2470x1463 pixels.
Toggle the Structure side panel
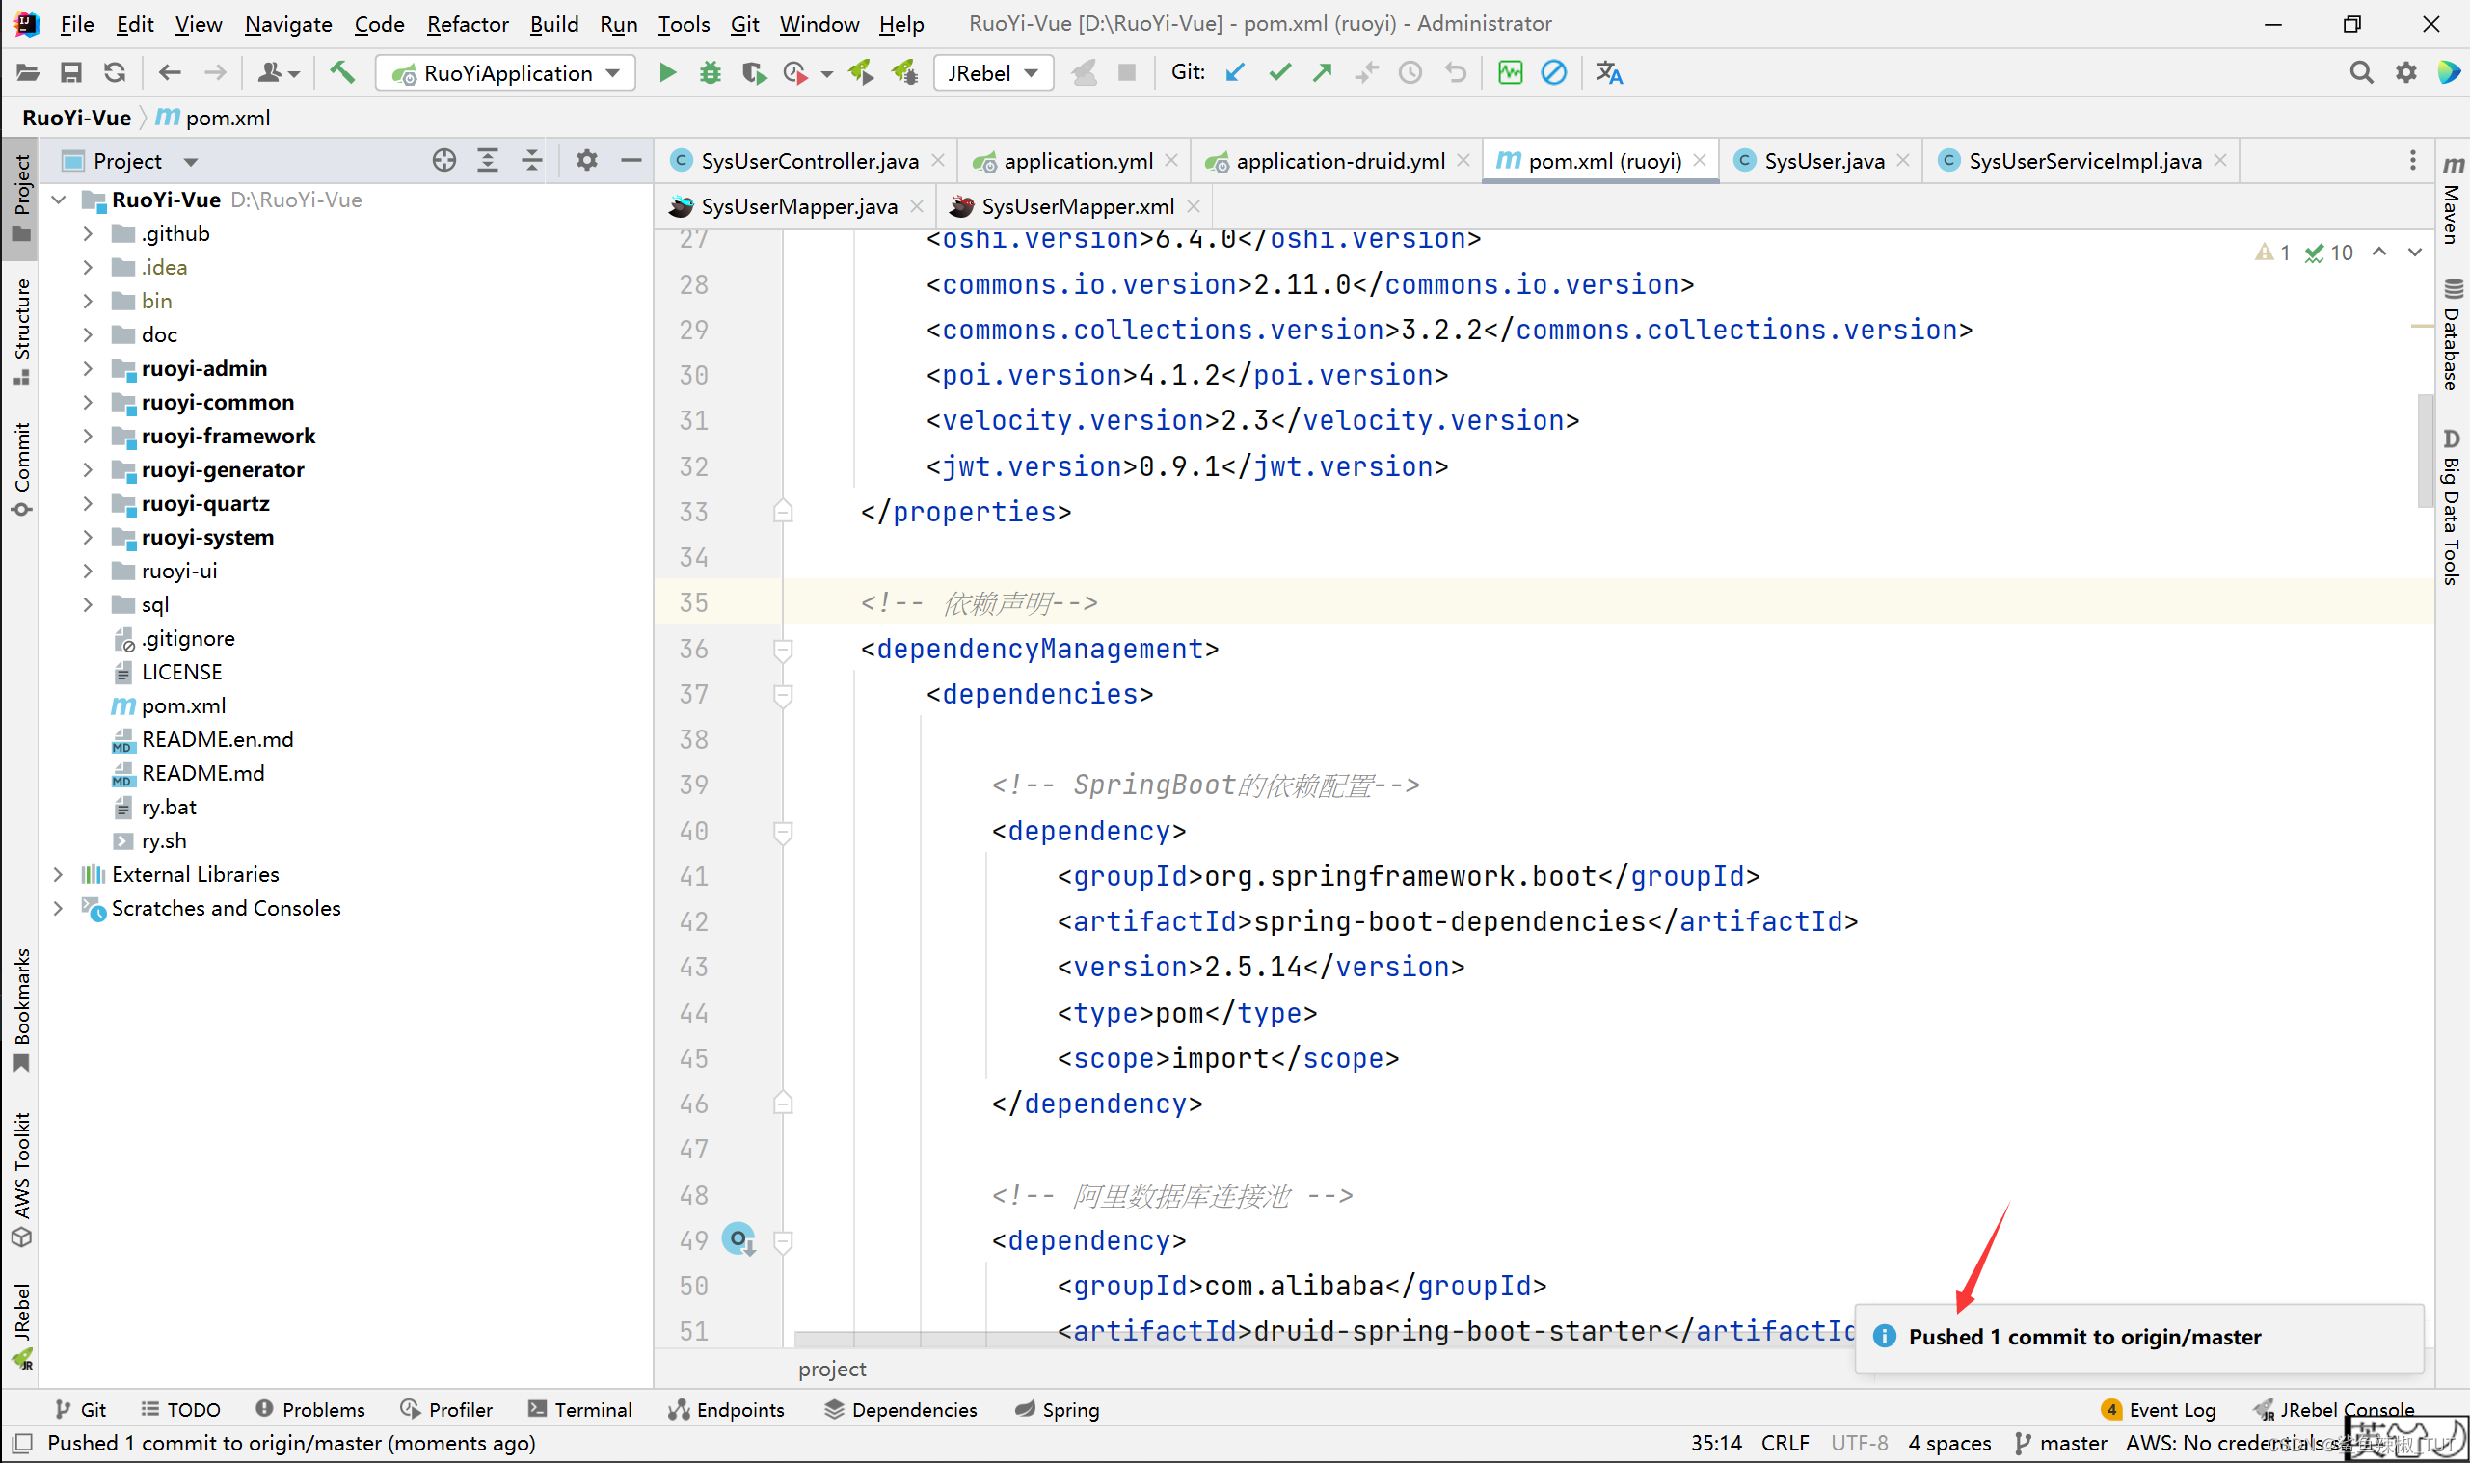point(22,332)
